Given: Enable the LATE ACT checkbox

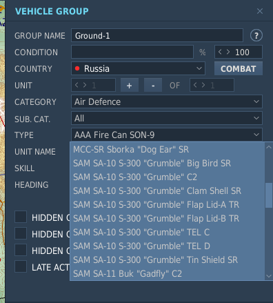Looking at the screenshot, I should click(21, 266).
